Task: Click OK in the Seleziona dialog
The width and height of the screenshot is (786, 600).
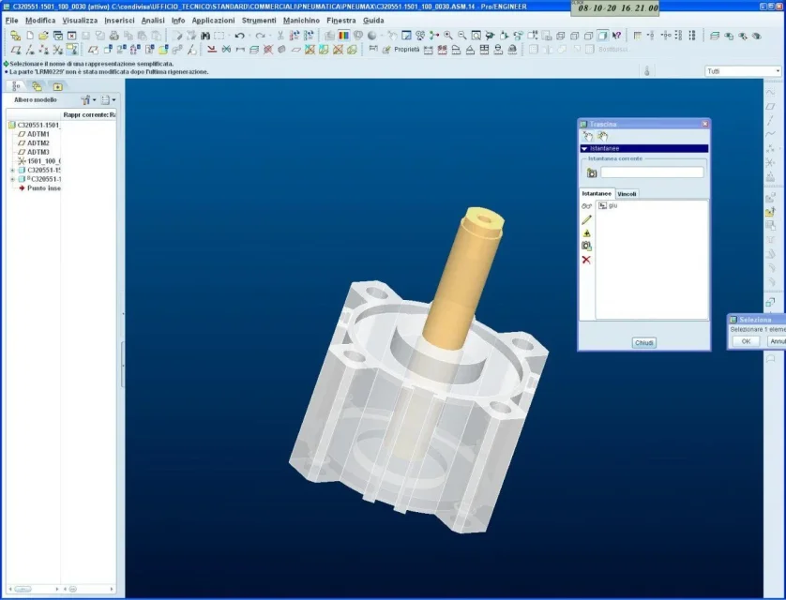Action: [746, 341]
